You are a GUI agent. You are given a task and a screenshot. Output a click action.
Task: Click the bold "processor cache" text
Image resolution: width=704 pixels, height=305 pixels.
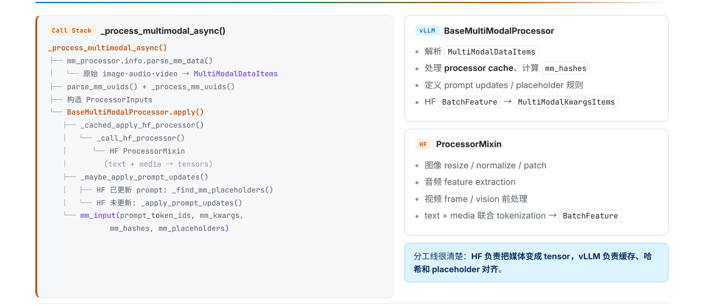478,68
